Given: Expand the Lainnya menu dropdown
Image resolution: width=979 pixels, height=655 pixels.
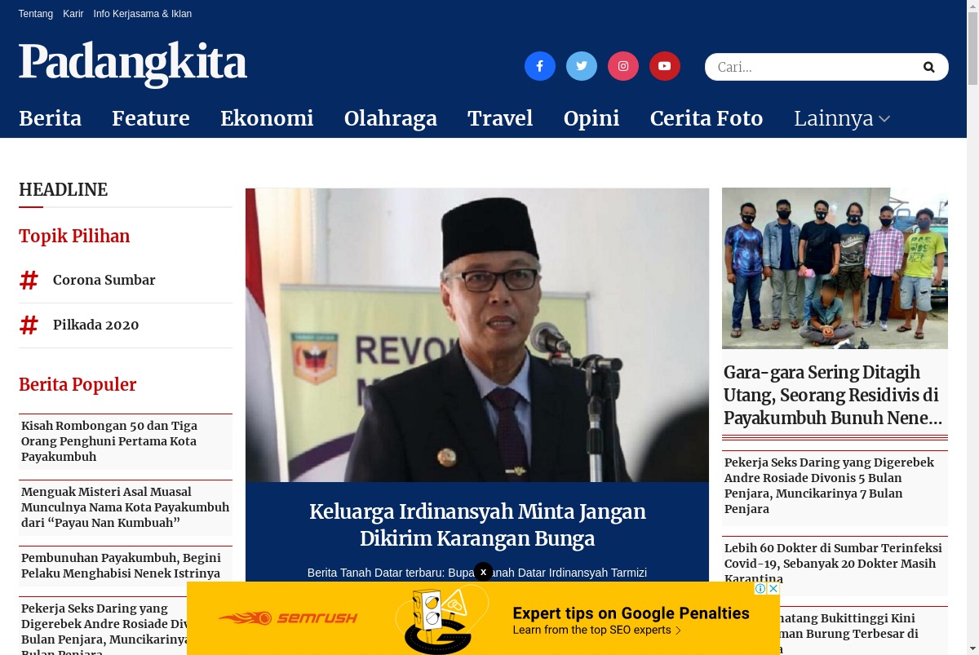Looking at the screenshot, I should point(842,119).
